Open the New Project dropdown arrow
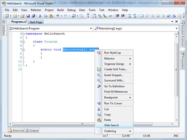Image resolution: width=187 pixels, height=140 pixels. pyautogui.click(x=11, y=16)
